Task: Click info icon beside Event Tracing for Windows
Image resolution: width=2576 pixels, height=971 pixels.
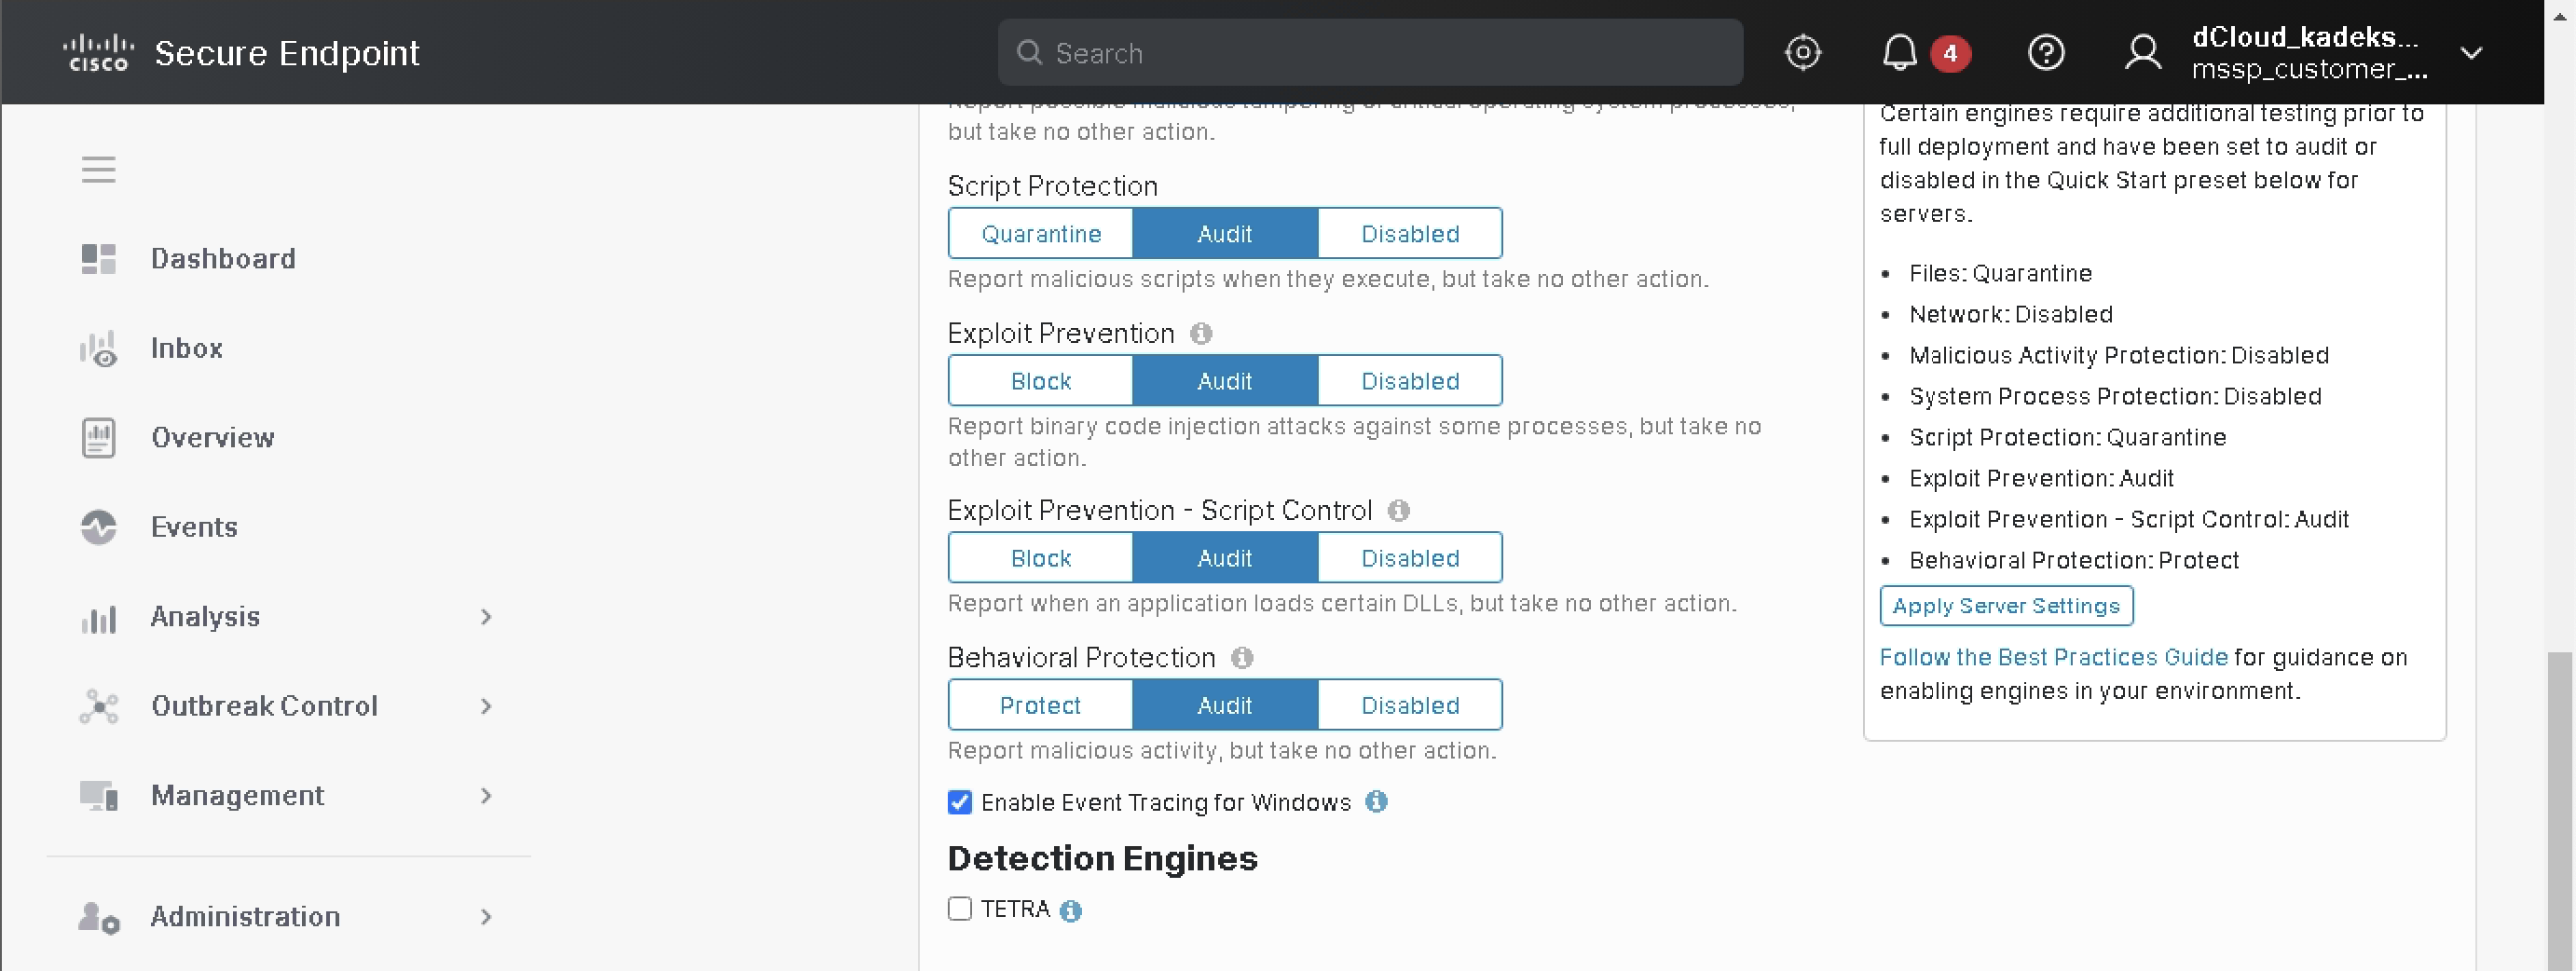Action: coord(1376,802)
